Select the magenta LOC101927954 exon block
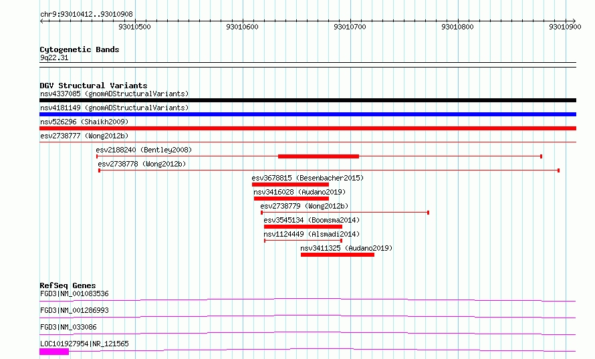Screen dimensions: 595x359 pyautogui.click(x=54, y=352)
